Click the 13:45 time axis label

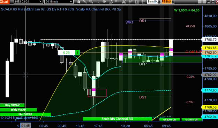[x=80, y=126]
